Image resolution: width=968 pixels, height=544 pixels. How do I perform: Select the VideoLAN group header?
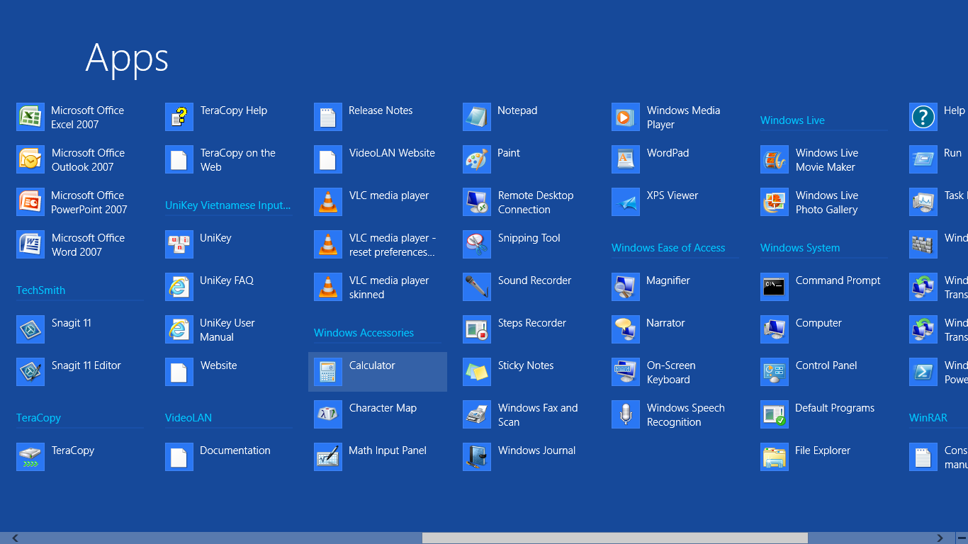(188, 418)
